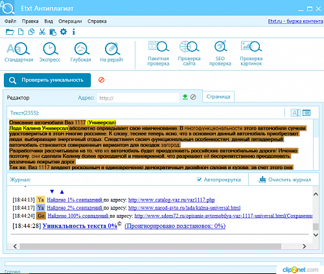Cut text with the scissors icon

click(42, 32)
